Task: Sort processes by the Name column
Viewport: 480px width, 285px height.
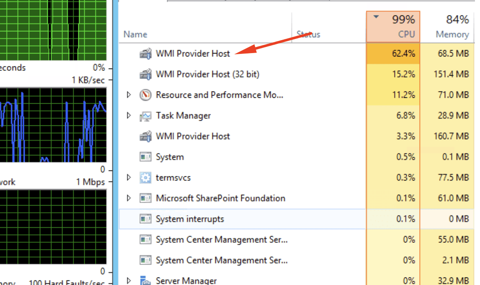Action: coord(205,28)
